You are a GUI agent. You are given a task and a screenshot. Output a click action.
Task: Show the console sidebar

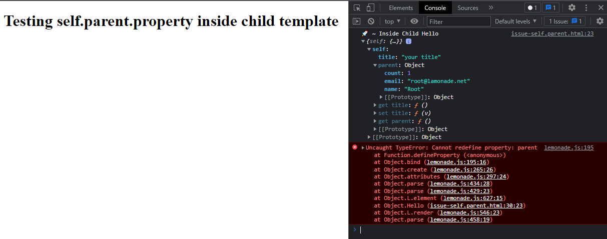[357, 21]
